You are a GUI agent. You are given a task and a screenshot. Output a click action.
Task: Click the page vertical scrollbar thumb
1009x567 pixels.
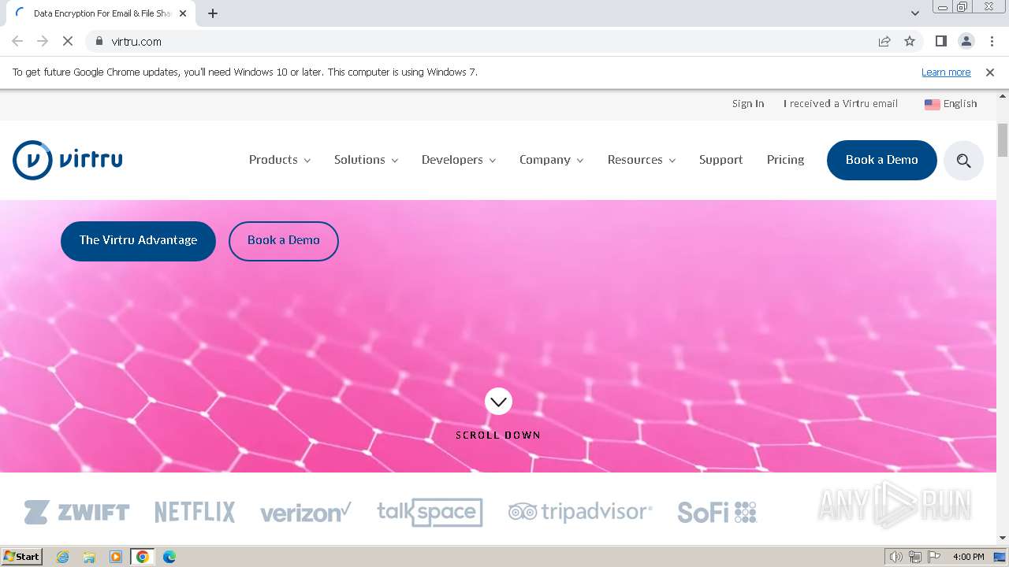pos(1003,140)
